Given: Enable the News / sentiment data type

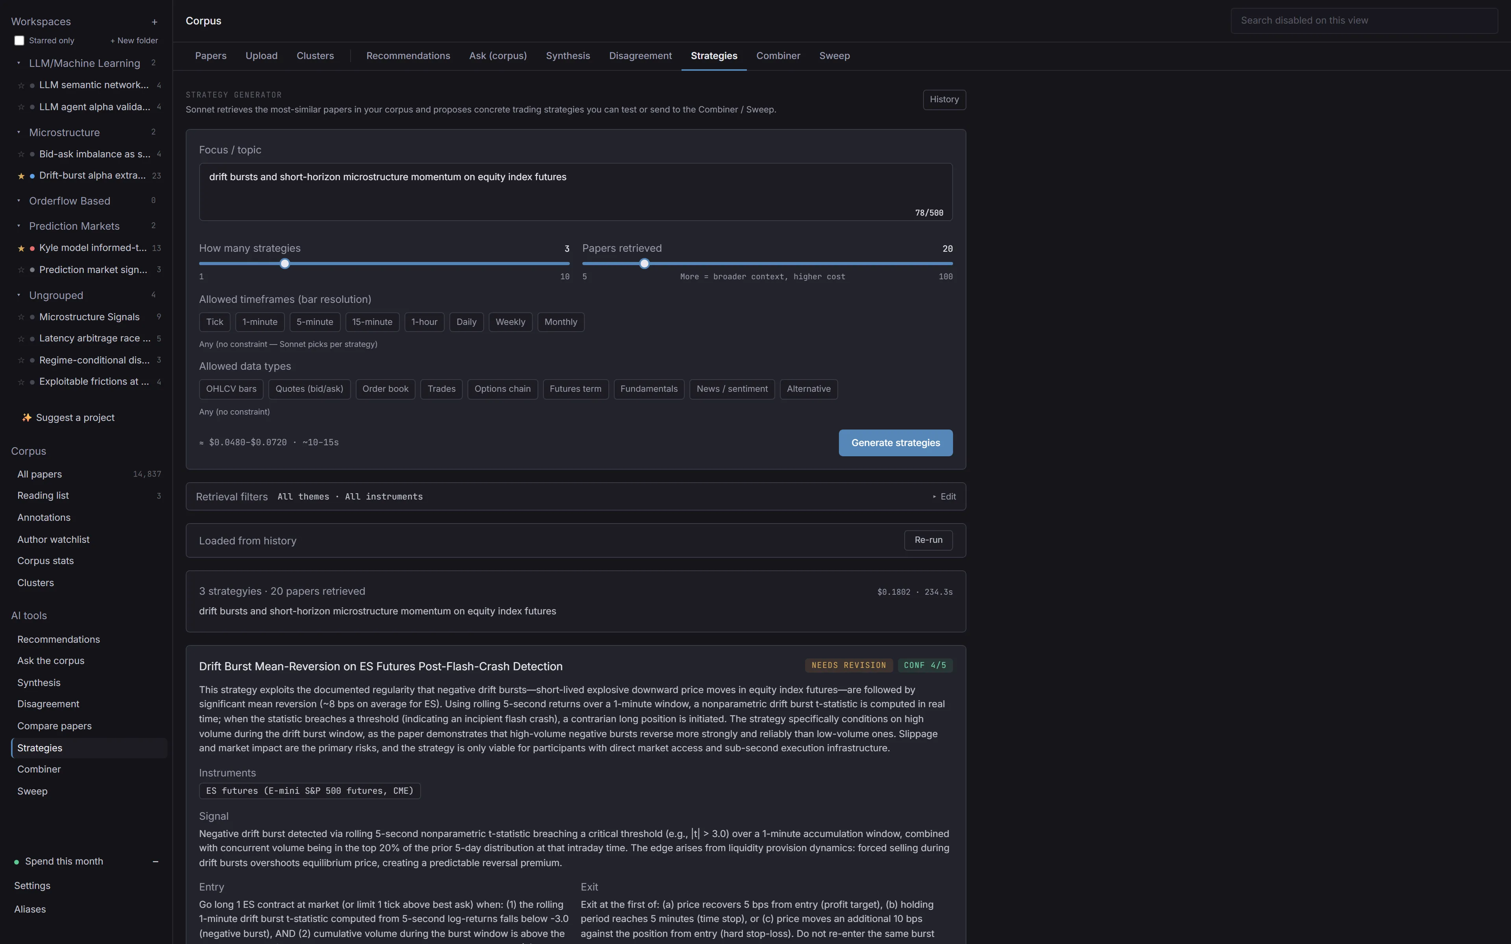Looking at the screenshot, I should tap(732, 389).
